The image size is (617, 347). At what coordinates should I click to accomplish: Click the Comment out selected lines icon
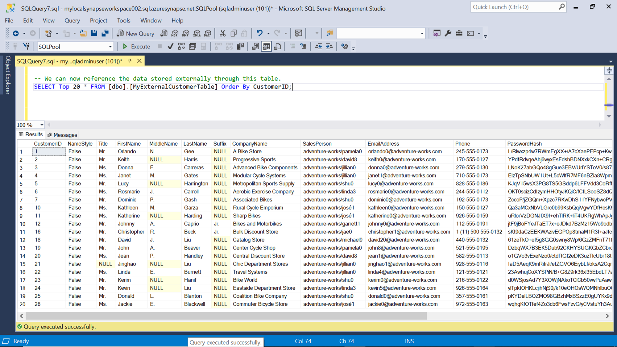[292, 47]
